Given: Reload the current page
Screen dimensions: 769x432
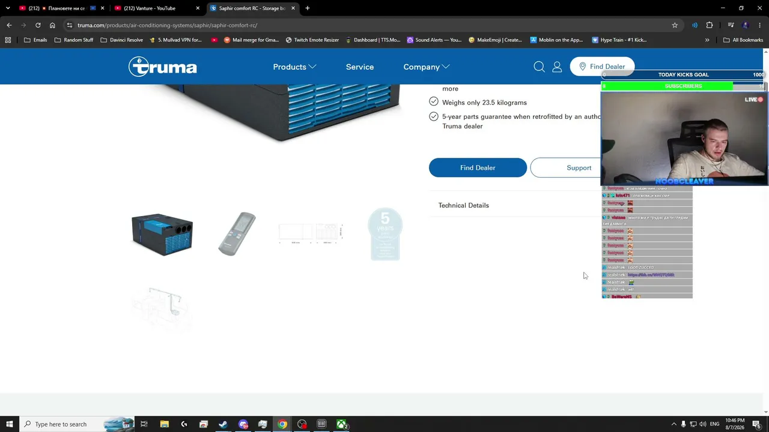Looking at the screenshot, I should (x=38, y=25).
